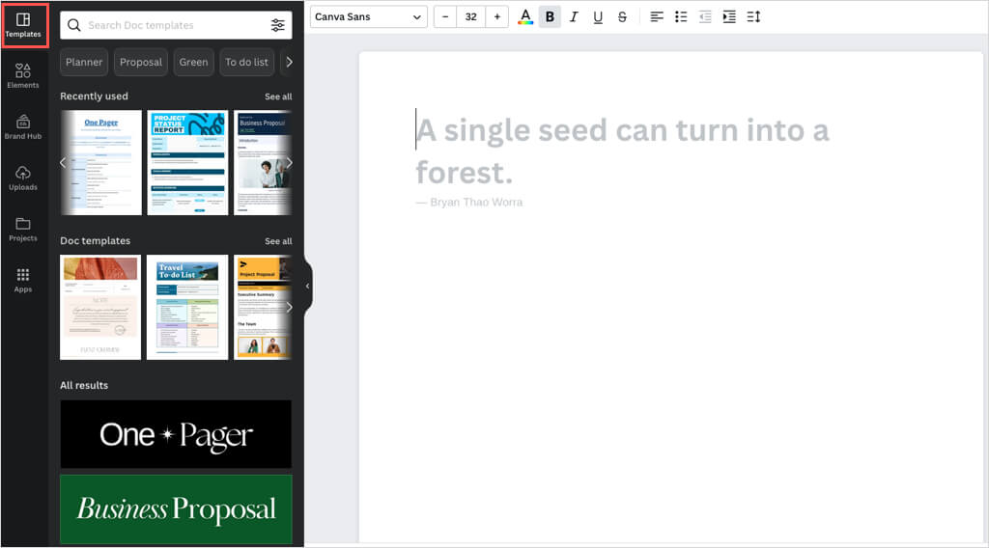Open the Uploads panel
The image size is (989, 548).
click(23, 178)
